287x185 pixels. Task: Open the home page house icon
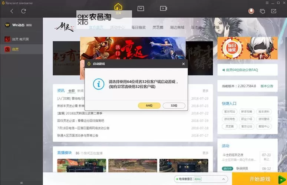click(x=118, y=7)
